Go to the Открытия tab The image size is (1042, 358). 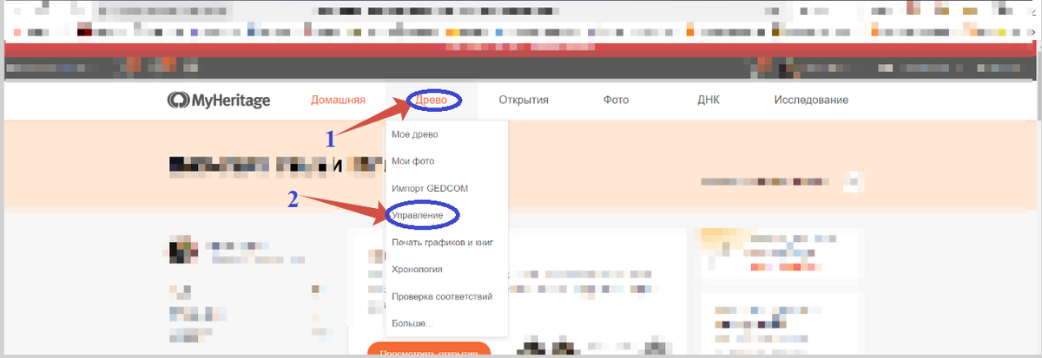[524, 101]
